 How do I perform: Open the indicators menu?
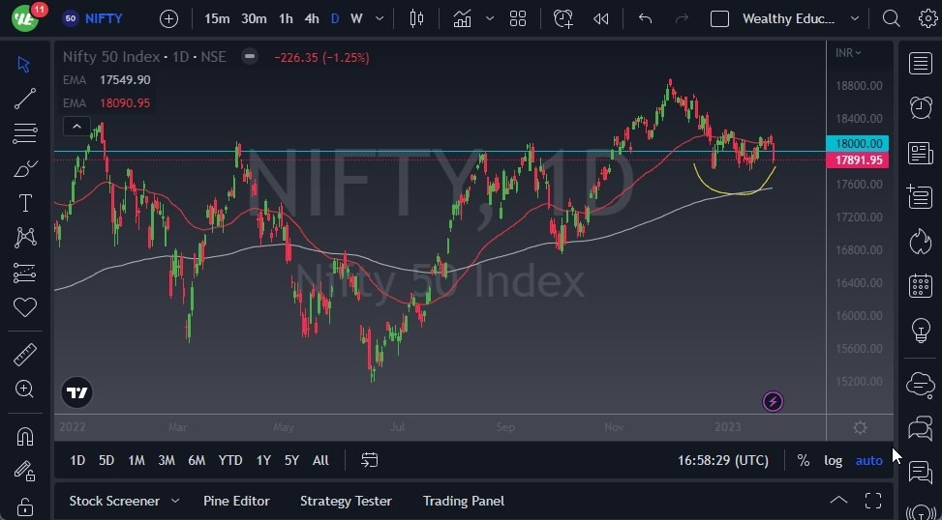coord(462,19)
